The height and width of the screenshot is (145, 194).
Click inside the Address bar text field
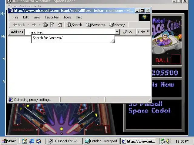coord(70,32)
